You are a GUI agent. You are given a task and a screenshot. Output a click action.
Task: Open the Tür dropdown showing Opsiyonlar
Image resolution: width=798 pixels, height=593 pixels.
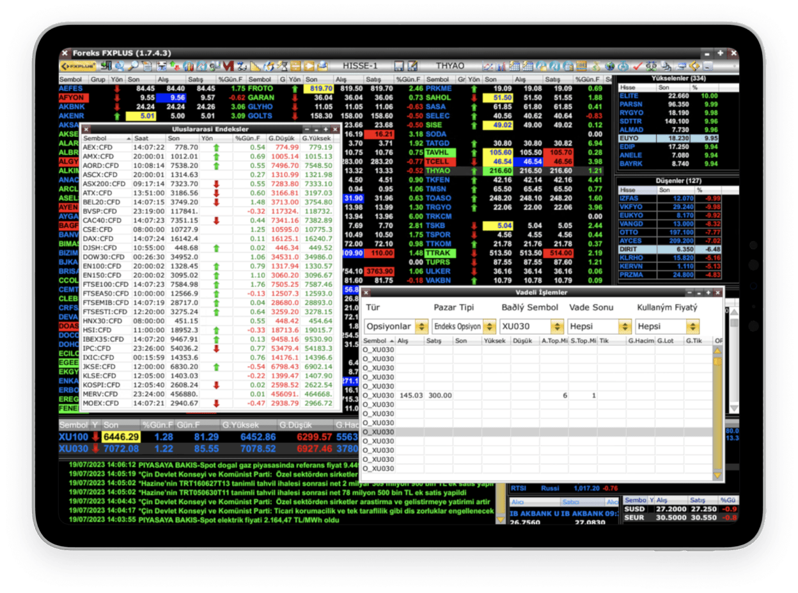coord(421,327)
